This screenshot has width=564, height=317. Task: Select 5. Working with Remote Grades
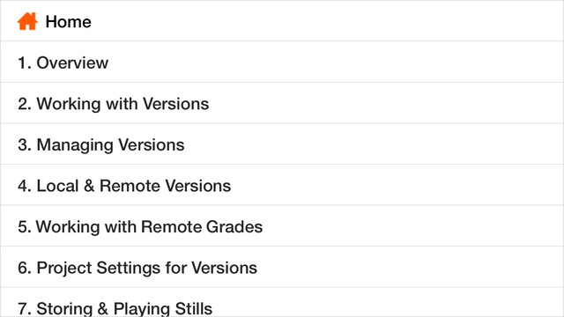click(x=282, y=226)
